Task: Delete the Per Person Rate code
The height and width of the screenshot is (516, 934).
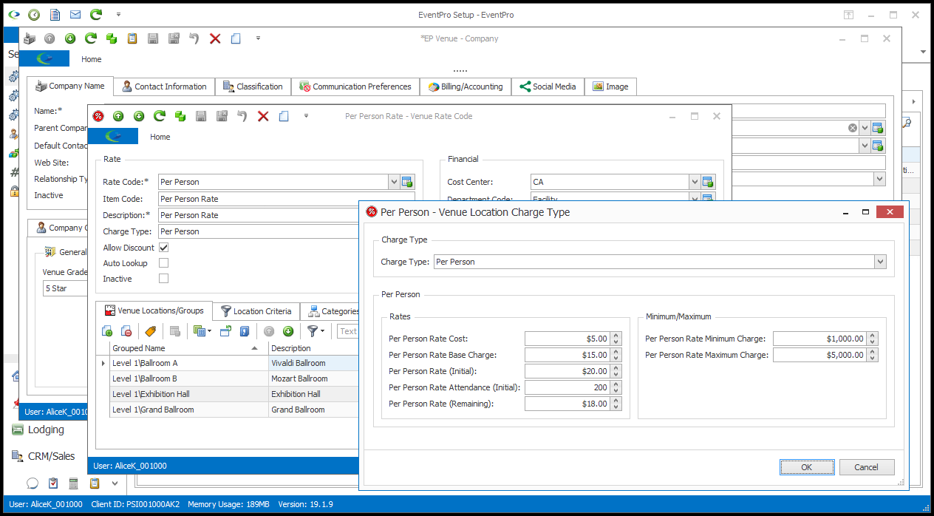Action: pyautogui.click(x=263, y=116)
